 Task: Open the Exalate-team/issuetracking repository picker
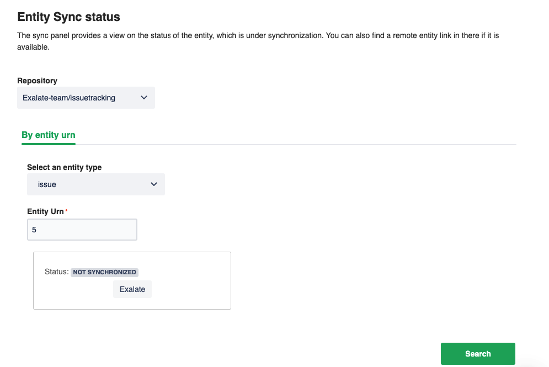86,97
